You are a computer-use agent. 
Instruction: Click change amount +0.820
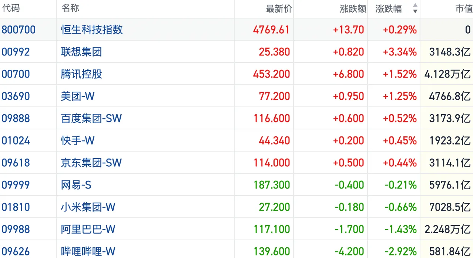tap(349, 52)
